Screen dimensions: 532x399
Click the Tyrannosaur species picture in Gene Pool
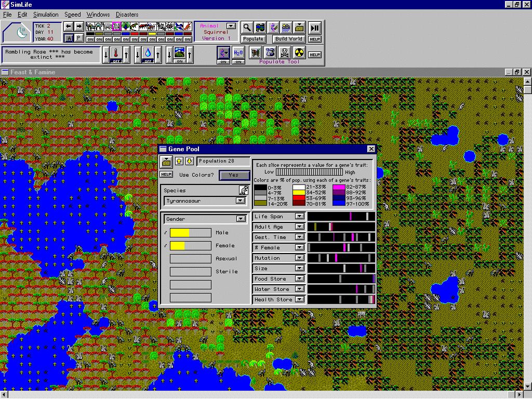pos(243,190)
